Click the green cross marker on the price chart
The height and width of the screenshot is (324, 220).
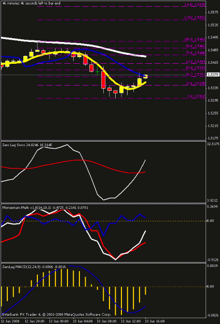point(98,72)
